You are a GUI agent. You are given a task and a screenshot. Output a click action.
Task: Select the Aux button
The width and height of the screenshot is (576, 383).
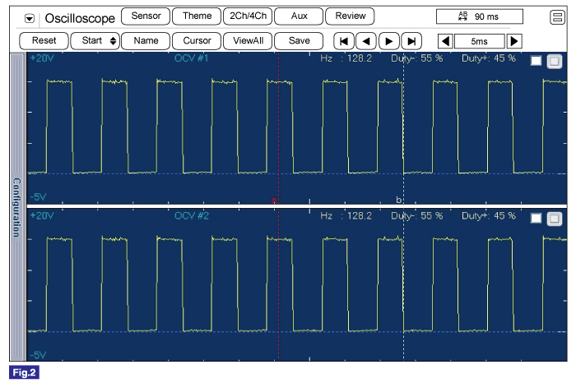299,16
